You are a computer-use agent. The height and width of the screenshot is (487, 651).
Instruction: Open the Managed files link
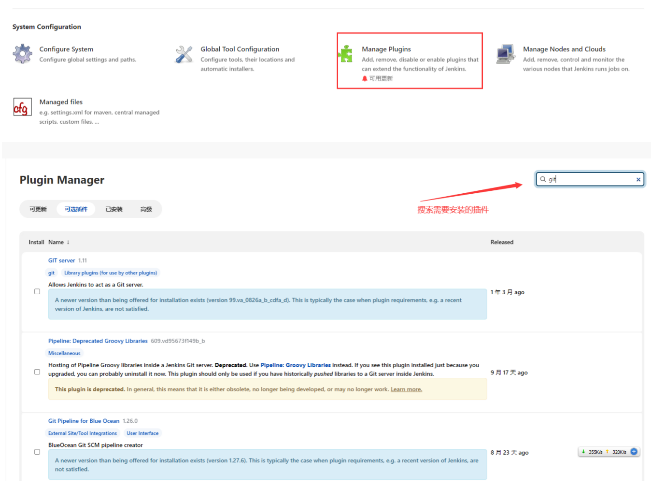click(x=61, y=102)
